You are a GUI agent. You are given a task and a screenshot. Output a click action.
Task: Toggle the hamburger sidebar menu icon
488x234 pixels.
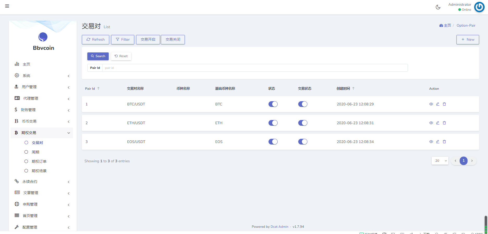(x=7, y=6)
